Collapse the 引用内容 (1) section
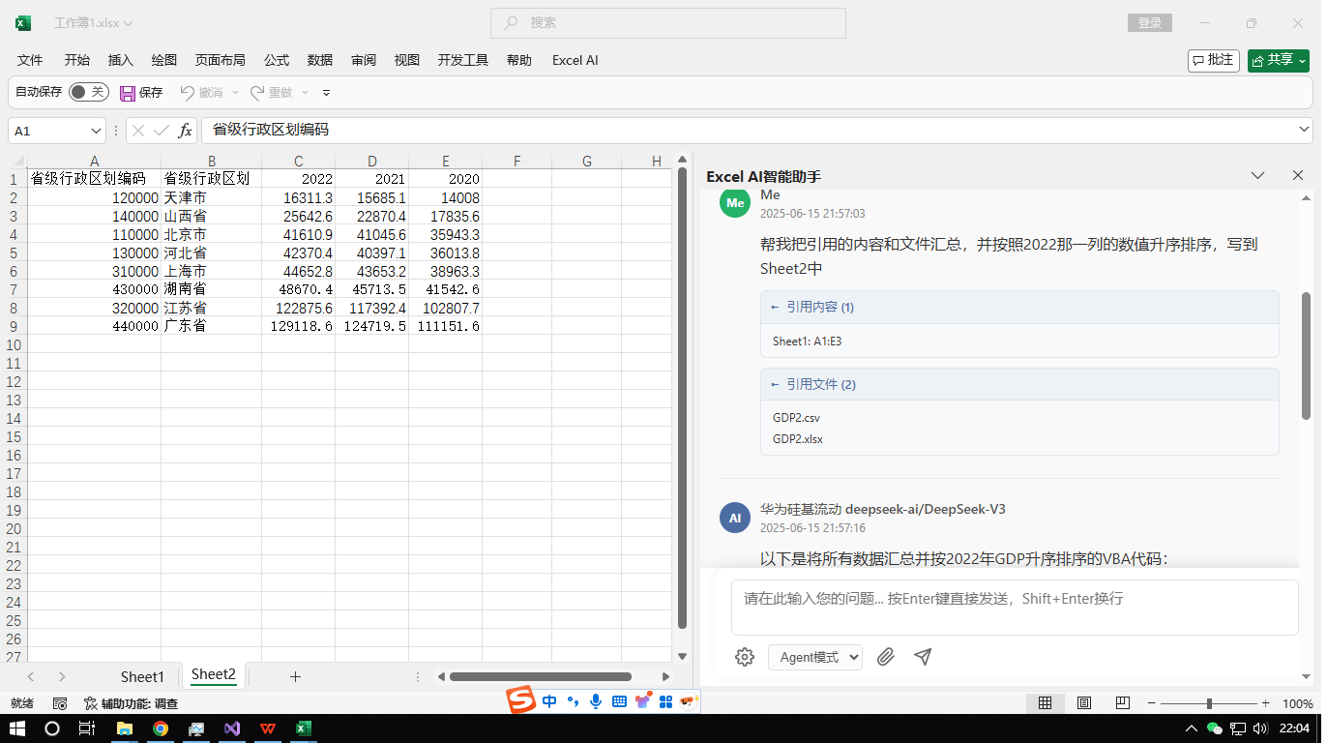This screenshot has width=1327, height=743. (1019, 307)
